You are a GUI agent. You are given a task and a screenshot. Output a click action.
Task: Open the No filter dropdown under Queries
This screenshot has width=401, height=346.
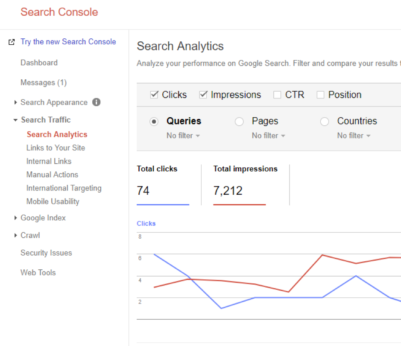tap(183, 136)
